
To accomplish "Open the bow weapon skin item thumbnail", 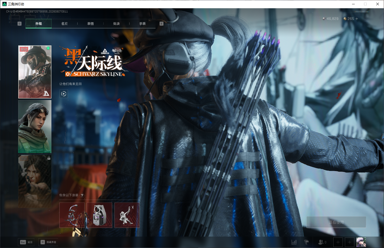I will pyautogui.click(x=72, y=215).
